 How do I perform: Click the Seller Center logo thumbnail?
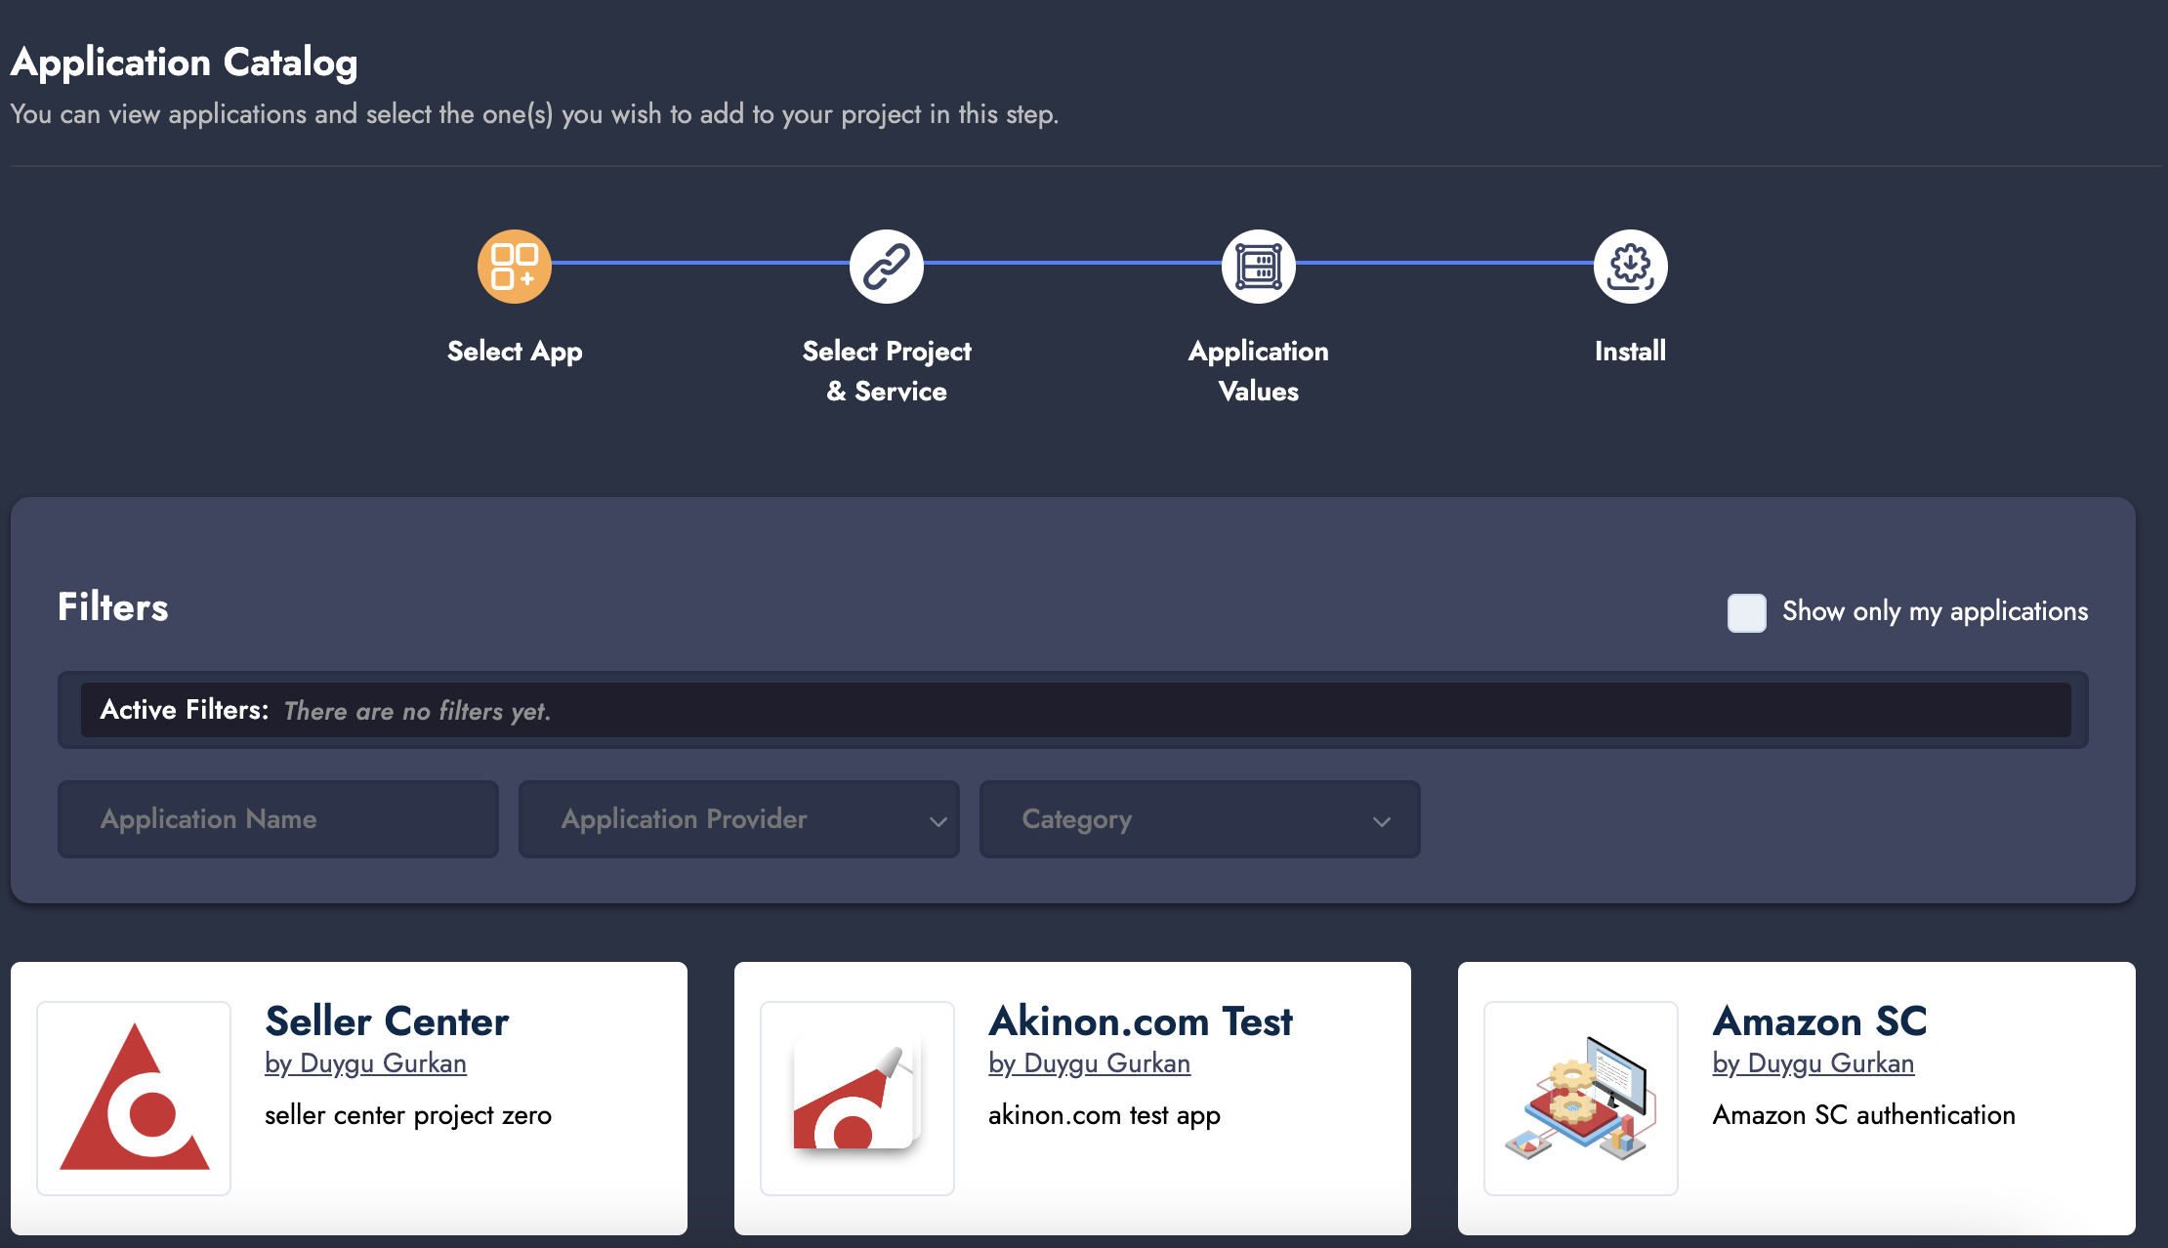point(134,1099)
